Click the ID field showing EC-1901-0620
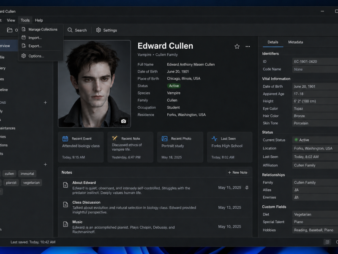 click(315, 61)
